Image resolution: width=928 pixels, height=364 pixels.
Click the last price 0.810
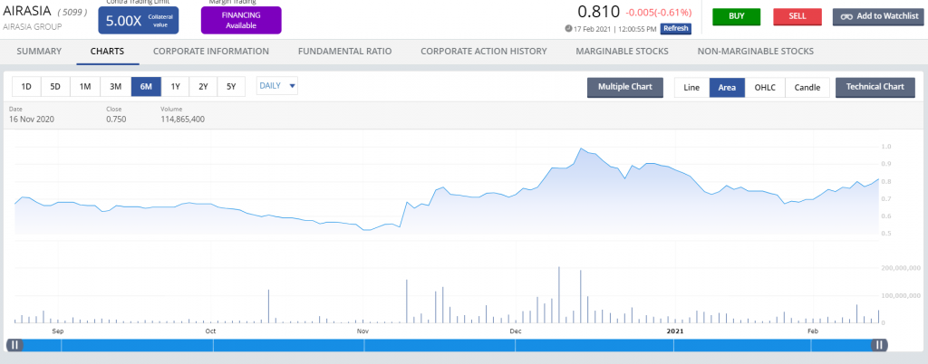[x=598, y=11]
